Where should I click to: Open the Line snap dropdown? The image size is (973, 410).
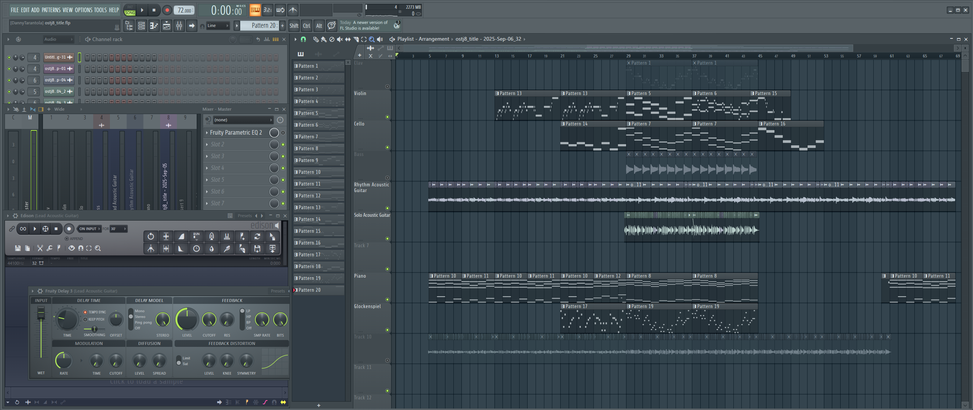pos(218,26)
